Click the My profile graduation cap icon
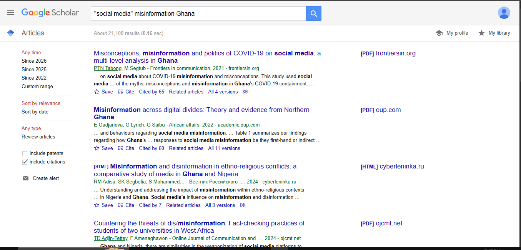The image size is (521, 250). (439, 33)
